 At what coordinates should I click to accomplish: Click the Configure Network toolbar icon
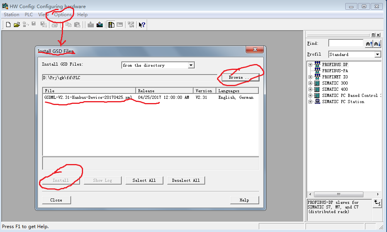(x=131, y=24)
